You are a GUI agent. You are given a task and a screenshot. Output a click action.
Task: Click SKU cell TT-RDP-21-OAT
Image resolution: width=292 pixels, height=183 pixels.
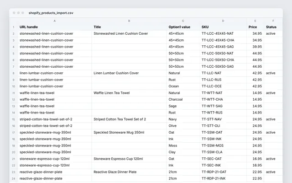click(x=223, y=172)
